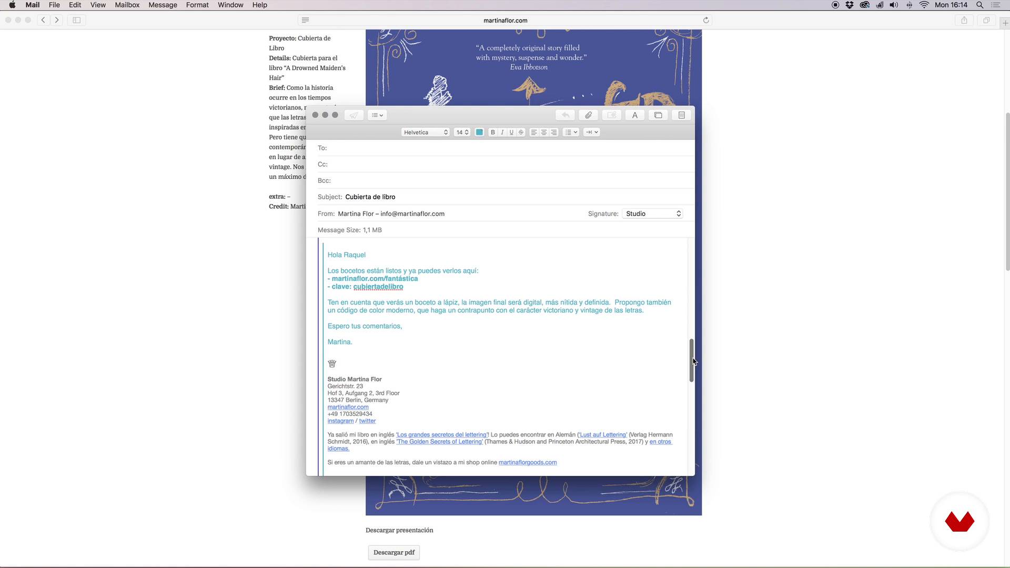Show all tabs in Safari

tap(986, 20)
